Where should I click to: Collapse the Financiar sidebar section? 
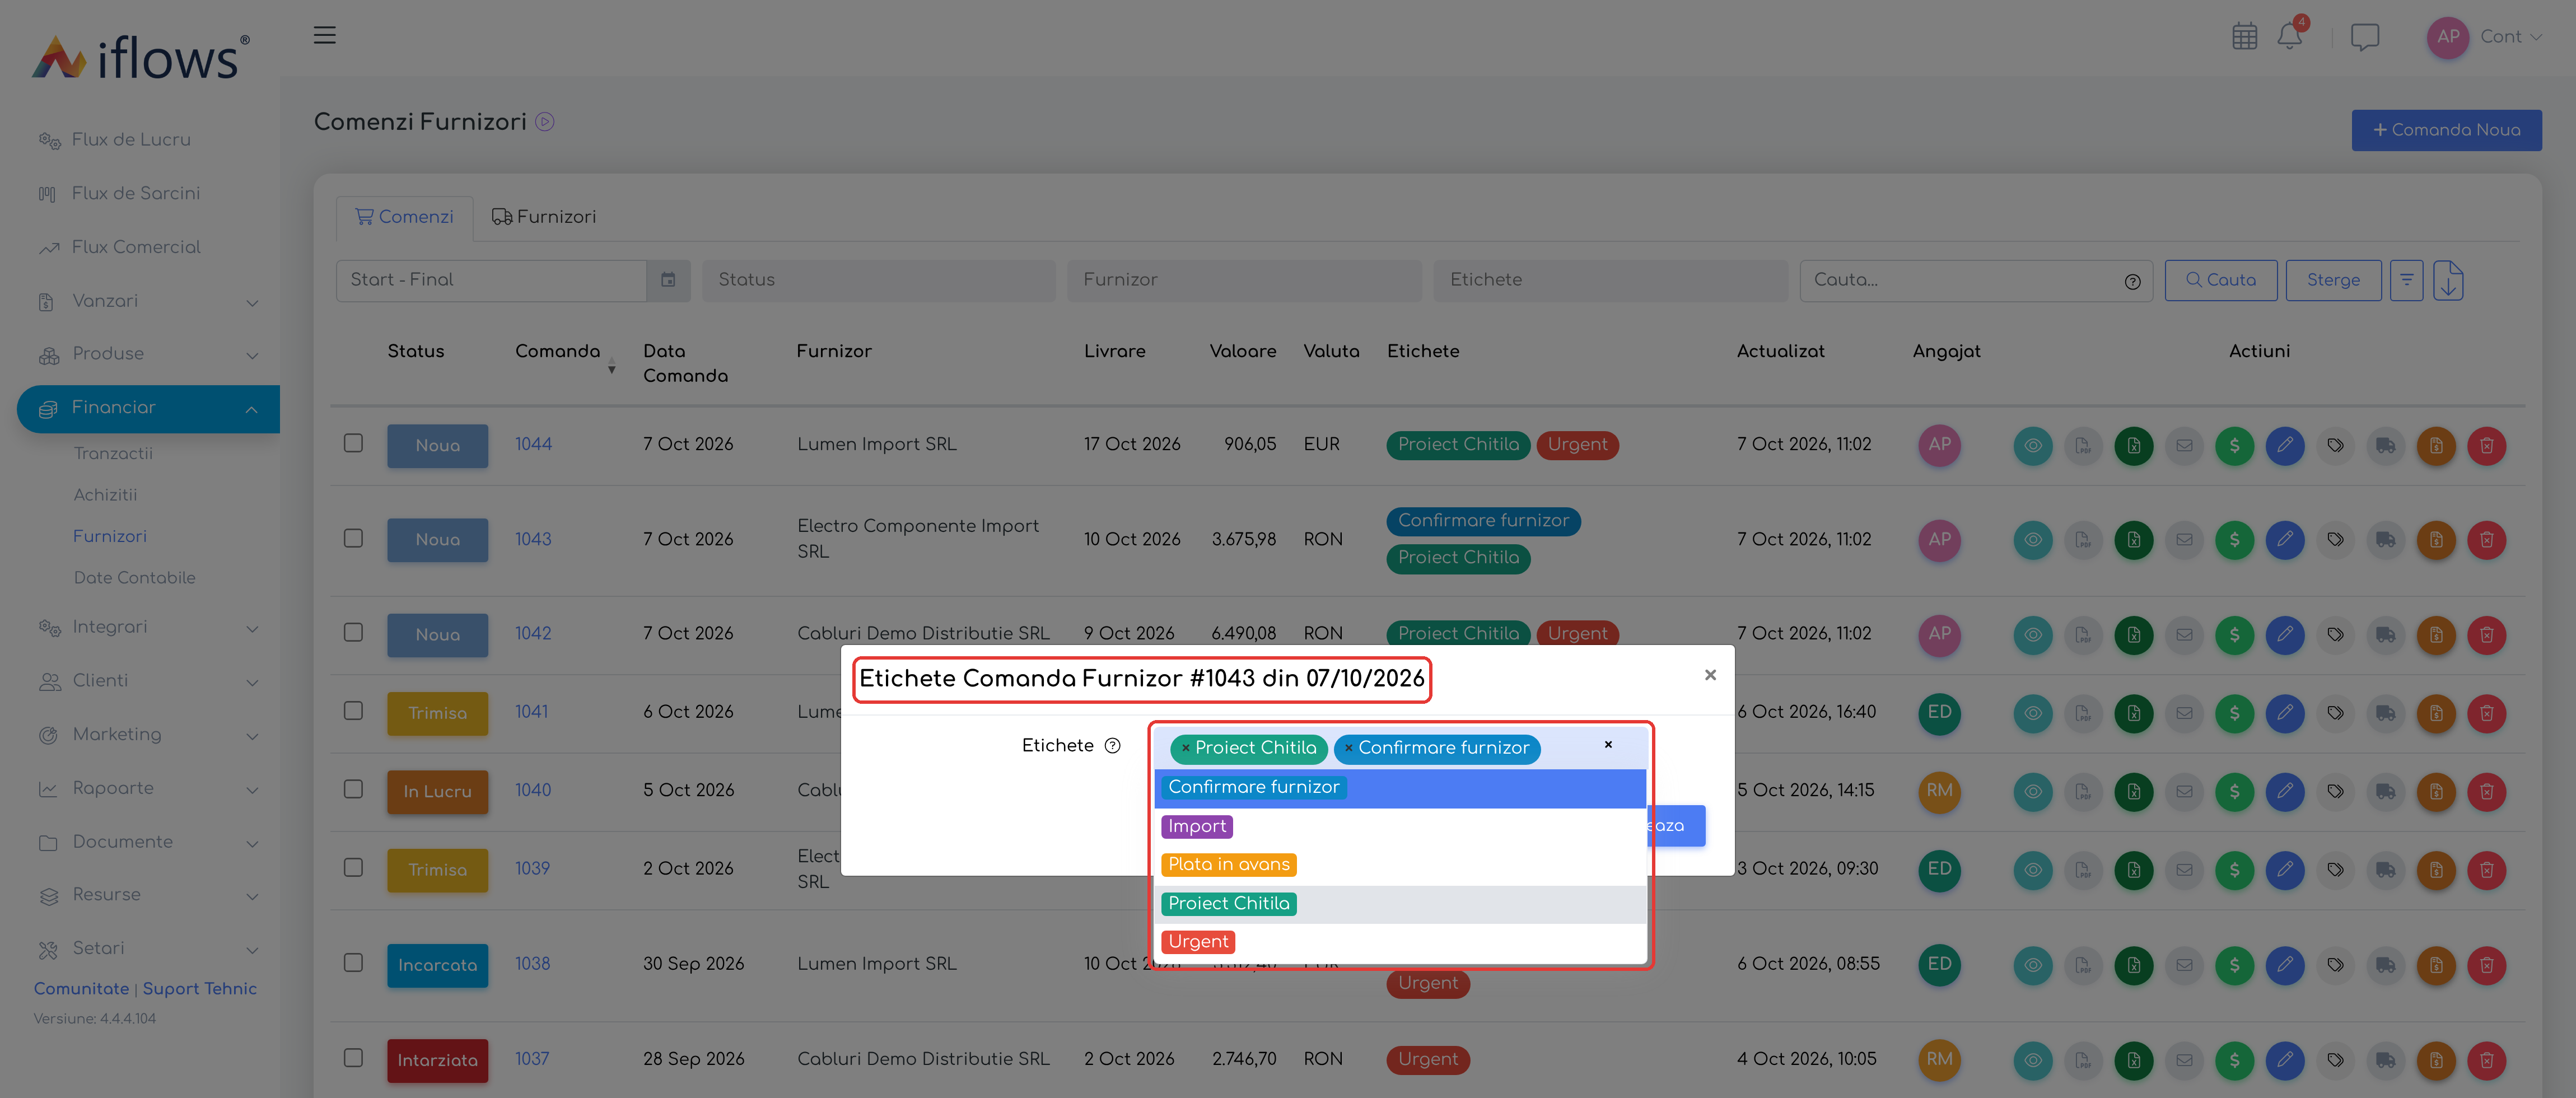pos(148,408)
